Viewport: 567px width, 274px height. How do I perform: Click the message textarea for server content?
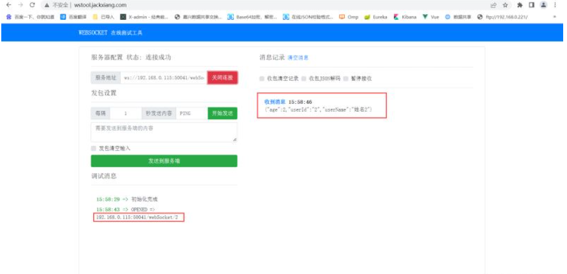point(164,132)
